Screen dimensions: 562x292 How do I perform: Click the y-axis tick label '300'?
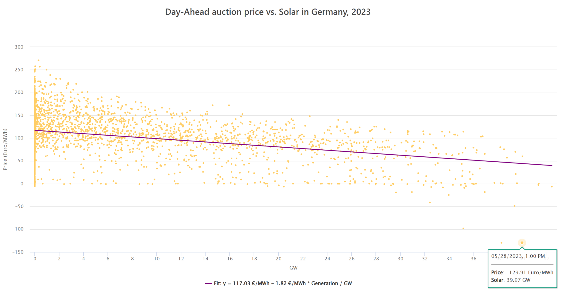point(19,47)
